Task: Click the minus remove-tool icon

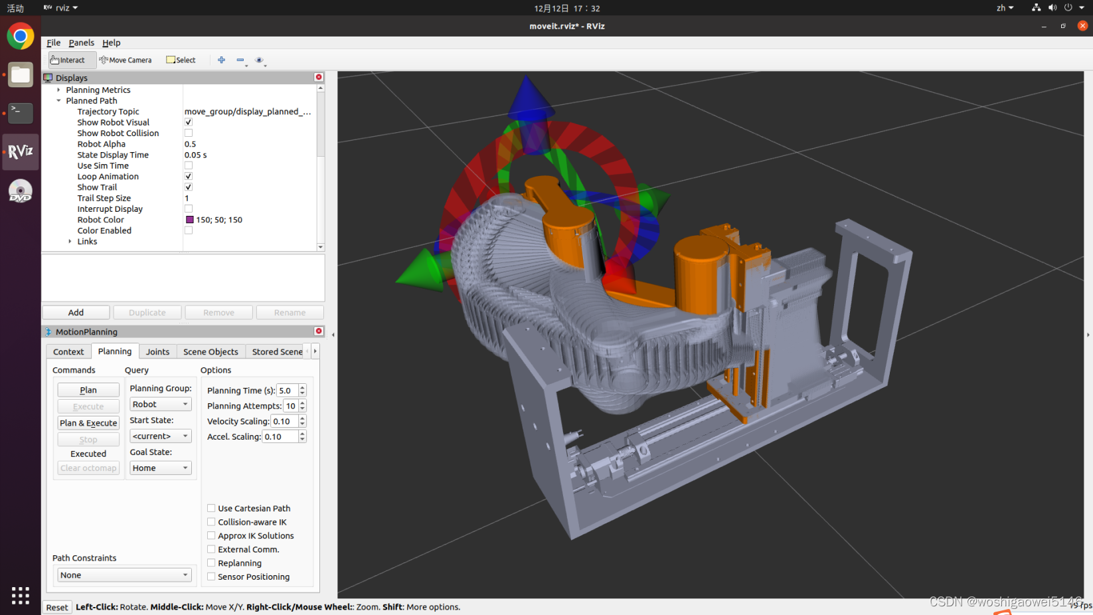Action: click(240, 60)
